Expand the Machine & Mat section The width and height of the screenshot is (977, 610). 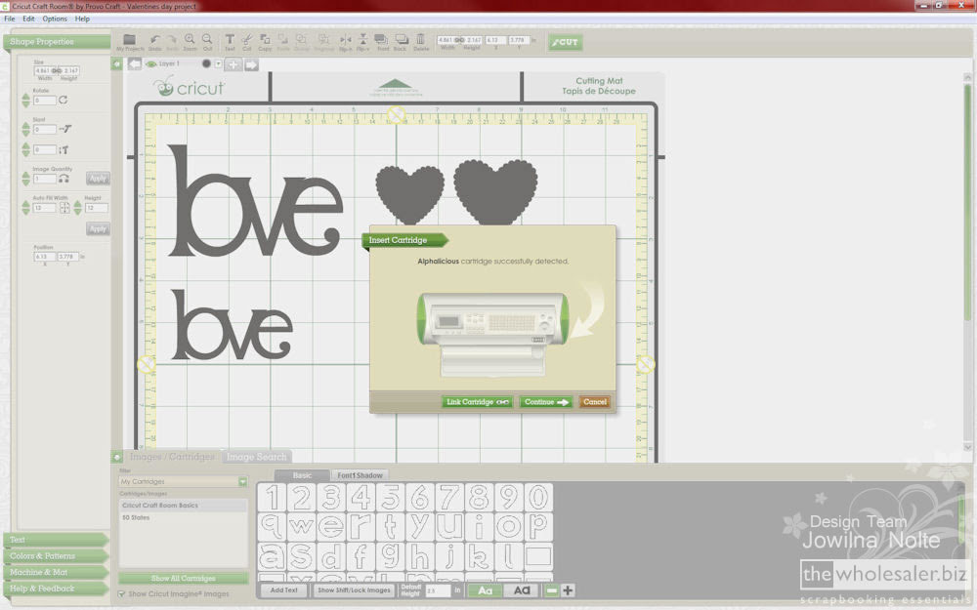[56, 572]
